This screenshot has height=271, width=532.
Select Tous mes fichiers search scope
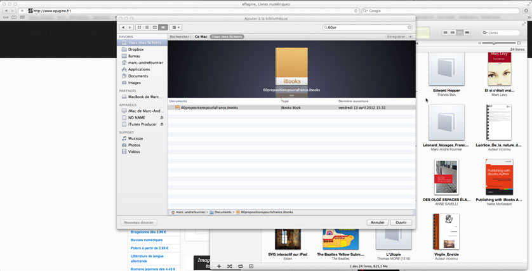coord(227,37)
